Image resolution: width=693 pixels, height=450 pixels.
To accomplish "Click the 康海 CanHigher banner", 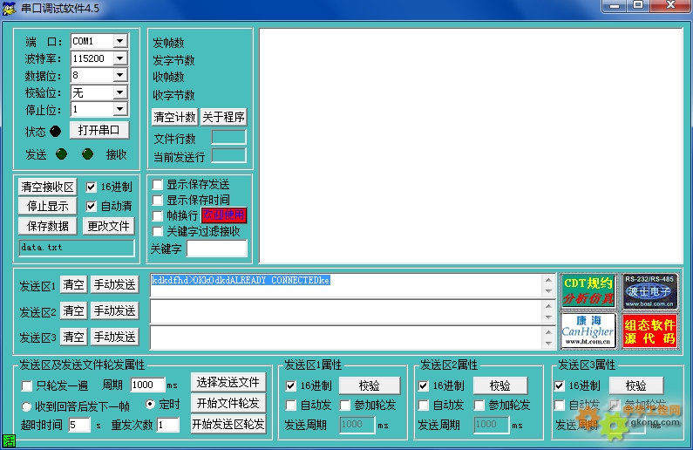I will tap(588, 331).
